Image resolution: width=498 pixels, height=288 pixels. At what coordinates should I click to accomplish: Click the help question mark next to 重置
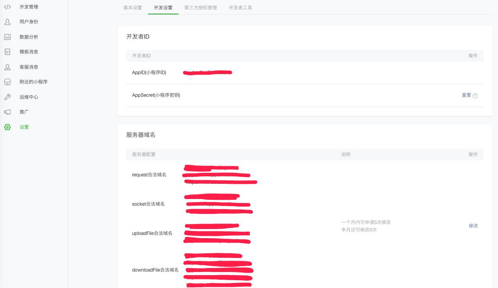pyautogui.click(x=475, y=96)
